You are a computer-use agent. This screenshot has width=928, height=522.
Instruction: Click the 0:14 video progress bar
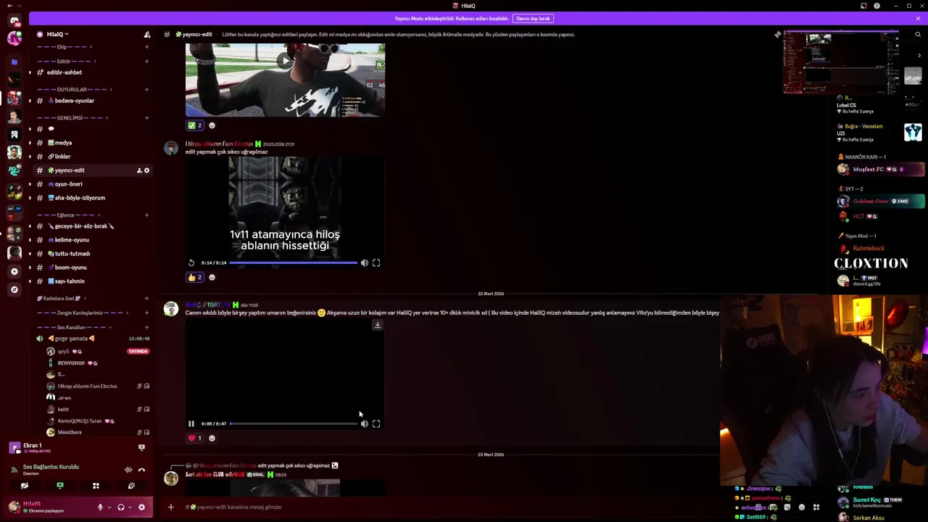tap(294, 263)
